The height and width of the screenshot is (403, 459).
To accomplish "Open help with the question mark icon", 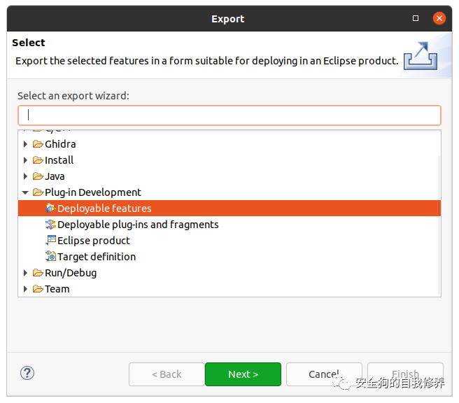I will [x=27, y=373].
